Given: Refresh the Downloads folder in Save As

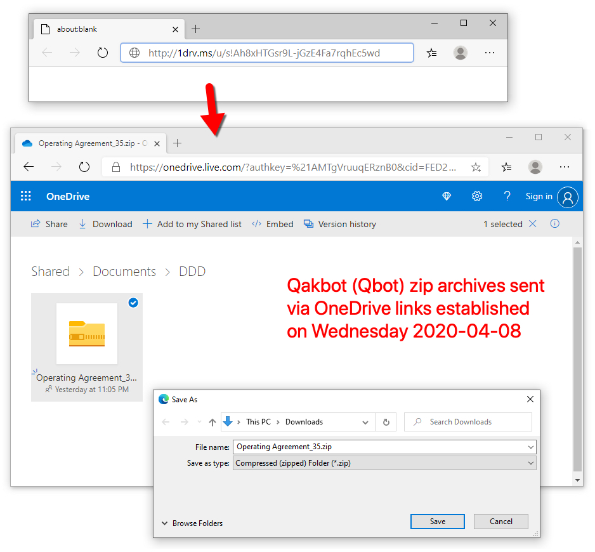Looking at the screenshot, I should point(386,422).
